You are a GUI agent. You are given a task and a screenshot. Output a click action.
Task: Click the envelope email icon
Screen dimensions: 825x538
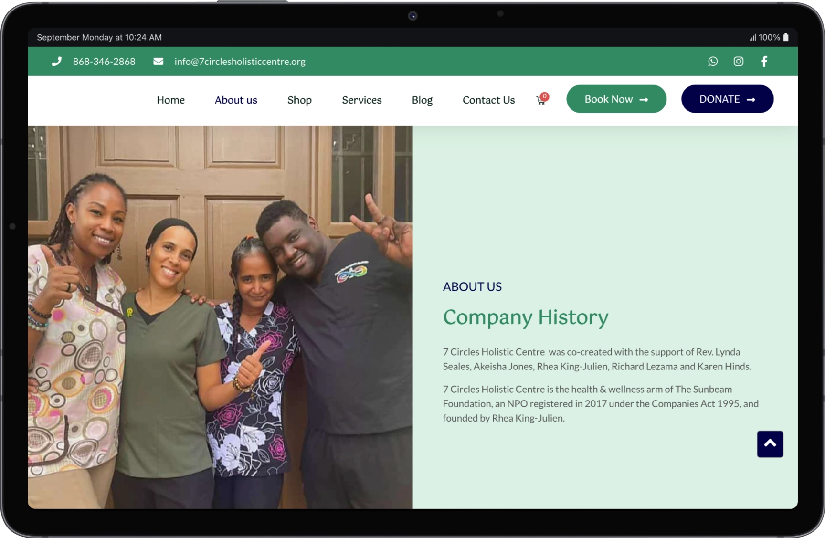point(159,62)
